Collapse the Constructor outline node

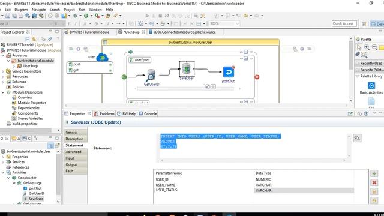click(x=8, y=178)
